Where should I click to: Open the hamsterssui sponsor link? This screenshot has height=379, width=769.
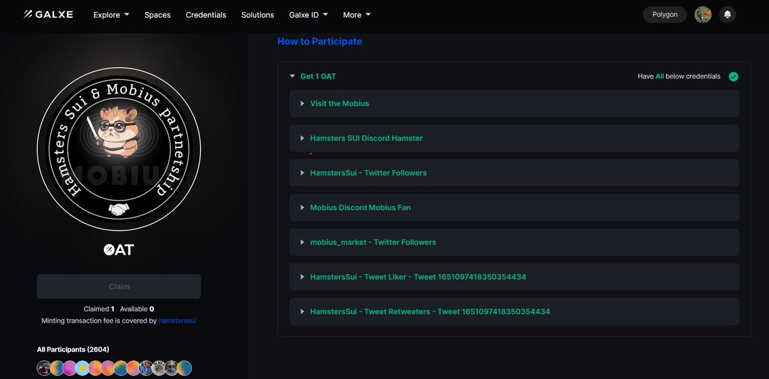tap(178, 321)
